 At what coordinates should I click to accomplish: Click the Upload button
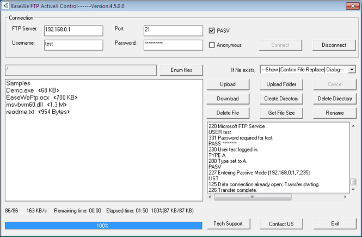[228, 84]
